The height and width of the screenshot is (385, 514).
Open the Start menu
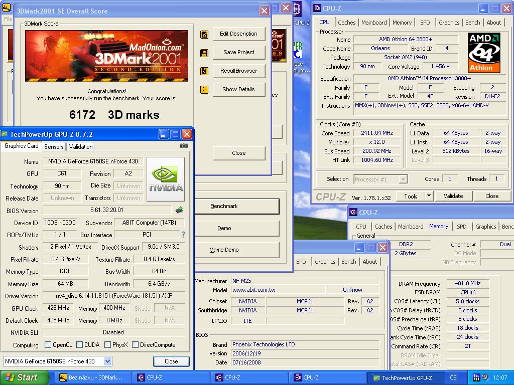point(24,377)
